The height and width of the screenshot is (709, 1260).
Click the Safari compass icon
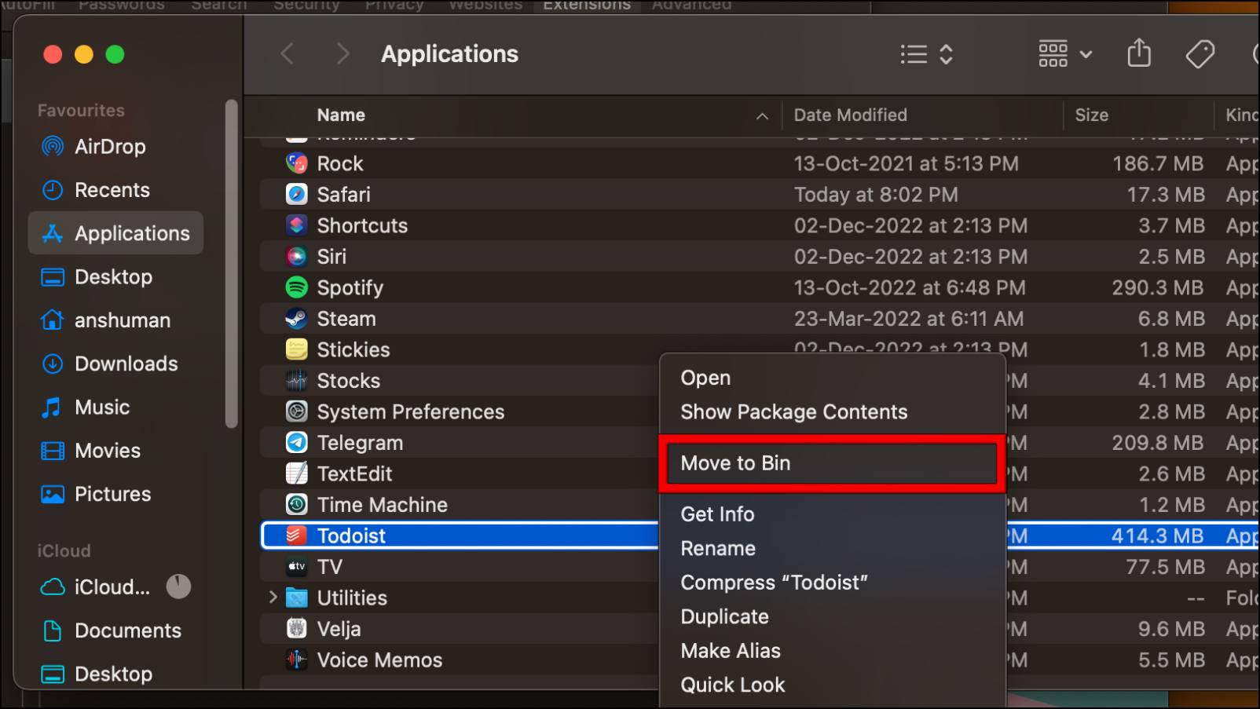click(x=296, y=194)
